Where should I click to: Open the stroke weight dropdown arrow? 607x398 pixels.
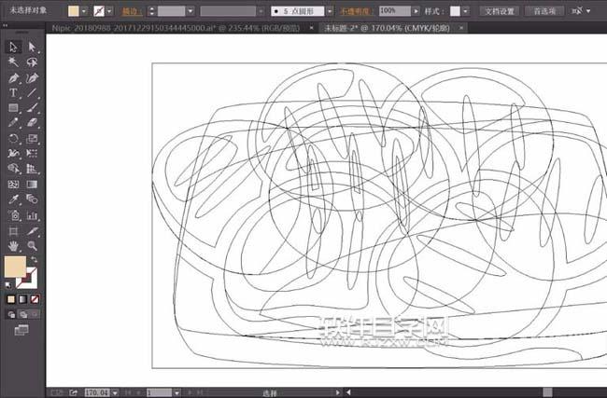click(191, 11)
